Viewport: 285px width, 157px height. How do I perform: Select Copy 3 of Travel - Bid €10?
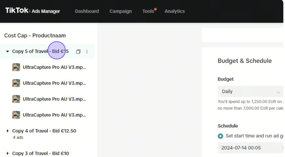(x=41, y=153)
